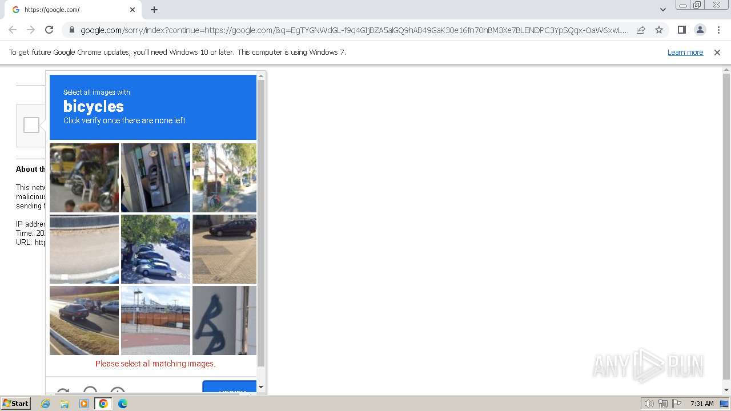This screenshot has height=411, width=731.
Task: Open the Learn more link
Action: coord(685,52)
